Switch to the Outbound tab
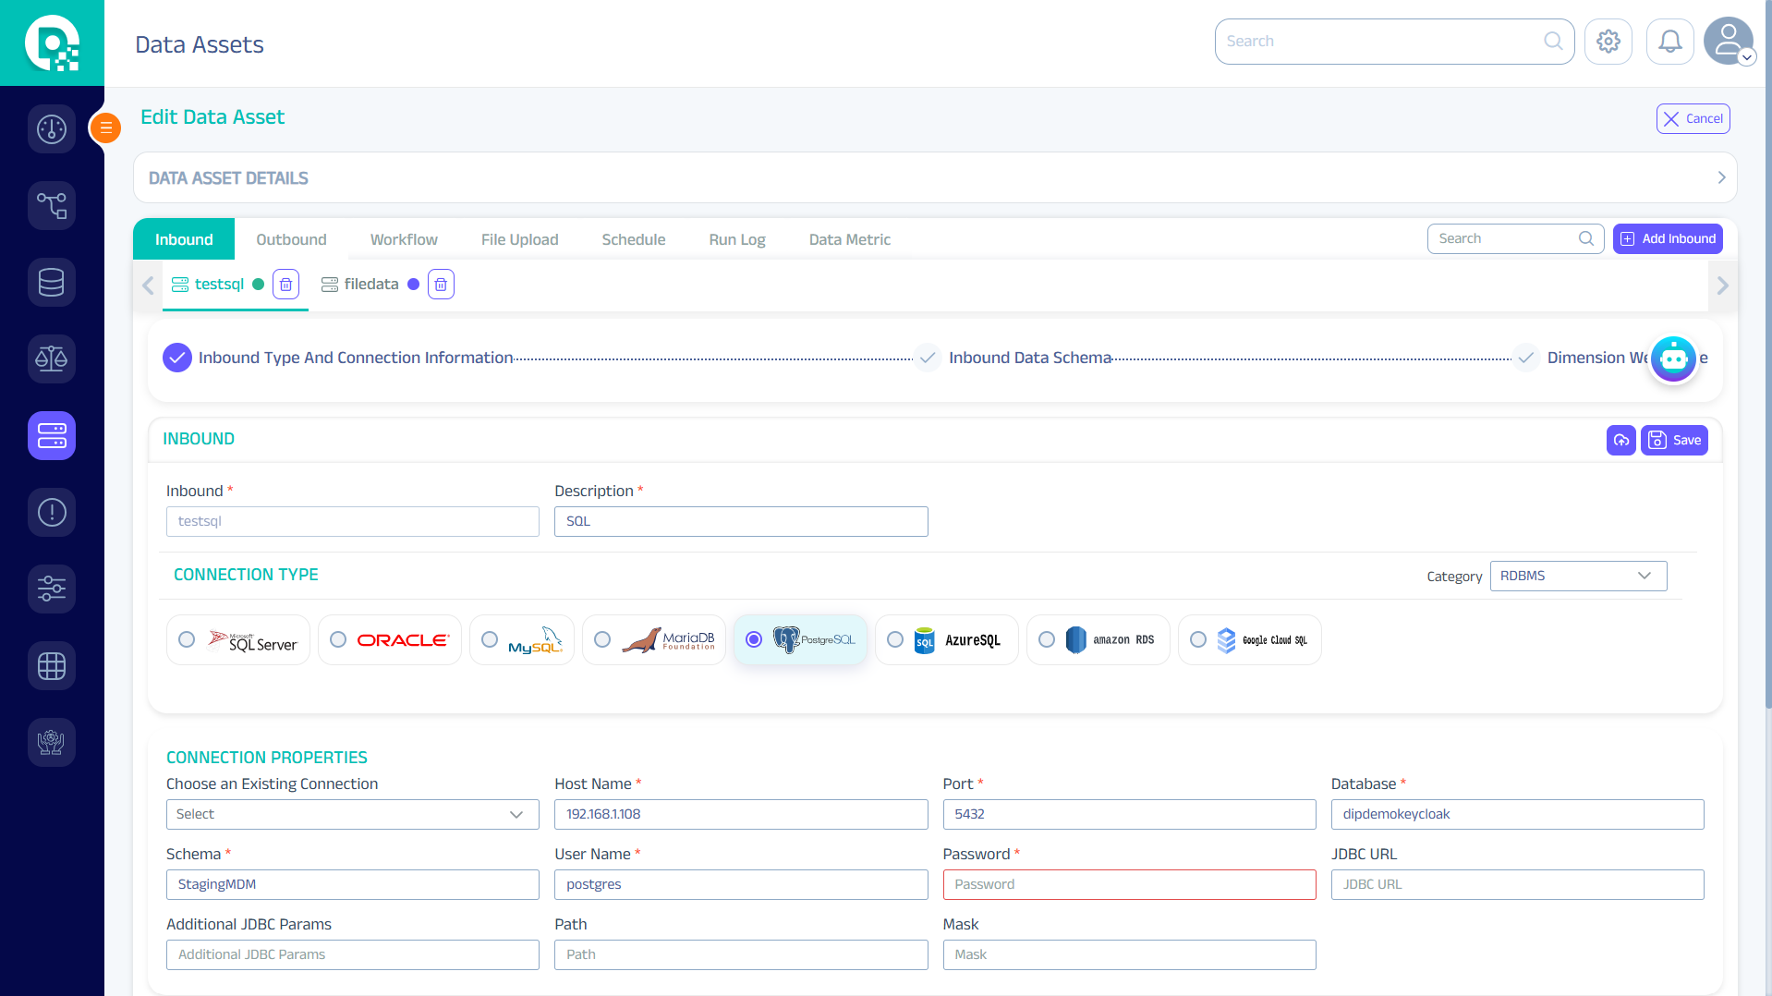This screenshot has width=1772, height=996. 291,239
